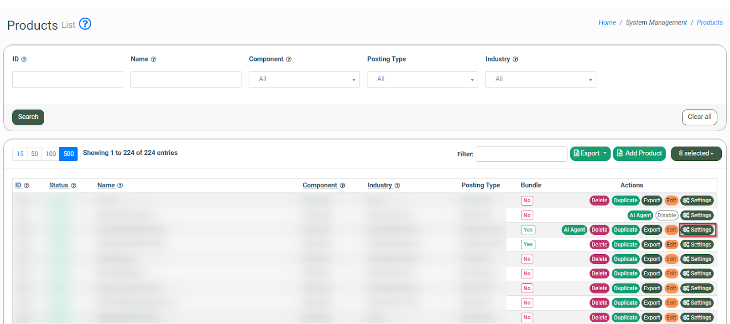Click the help icon beside Products List
730x324 pixels.
[x=85, y=24]
